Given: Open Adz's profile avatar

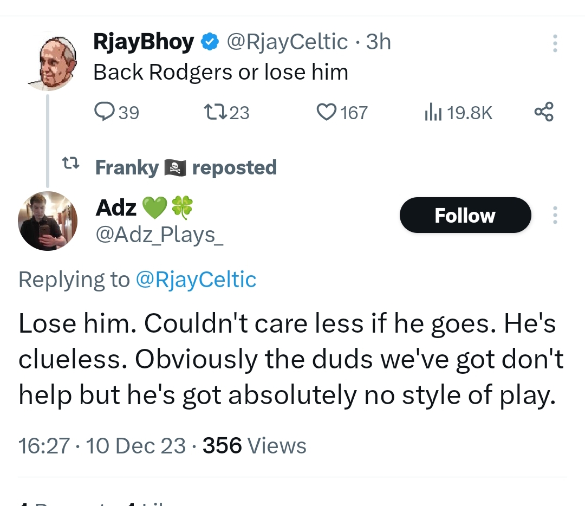Looking at the screenshot, I should 48,220.
